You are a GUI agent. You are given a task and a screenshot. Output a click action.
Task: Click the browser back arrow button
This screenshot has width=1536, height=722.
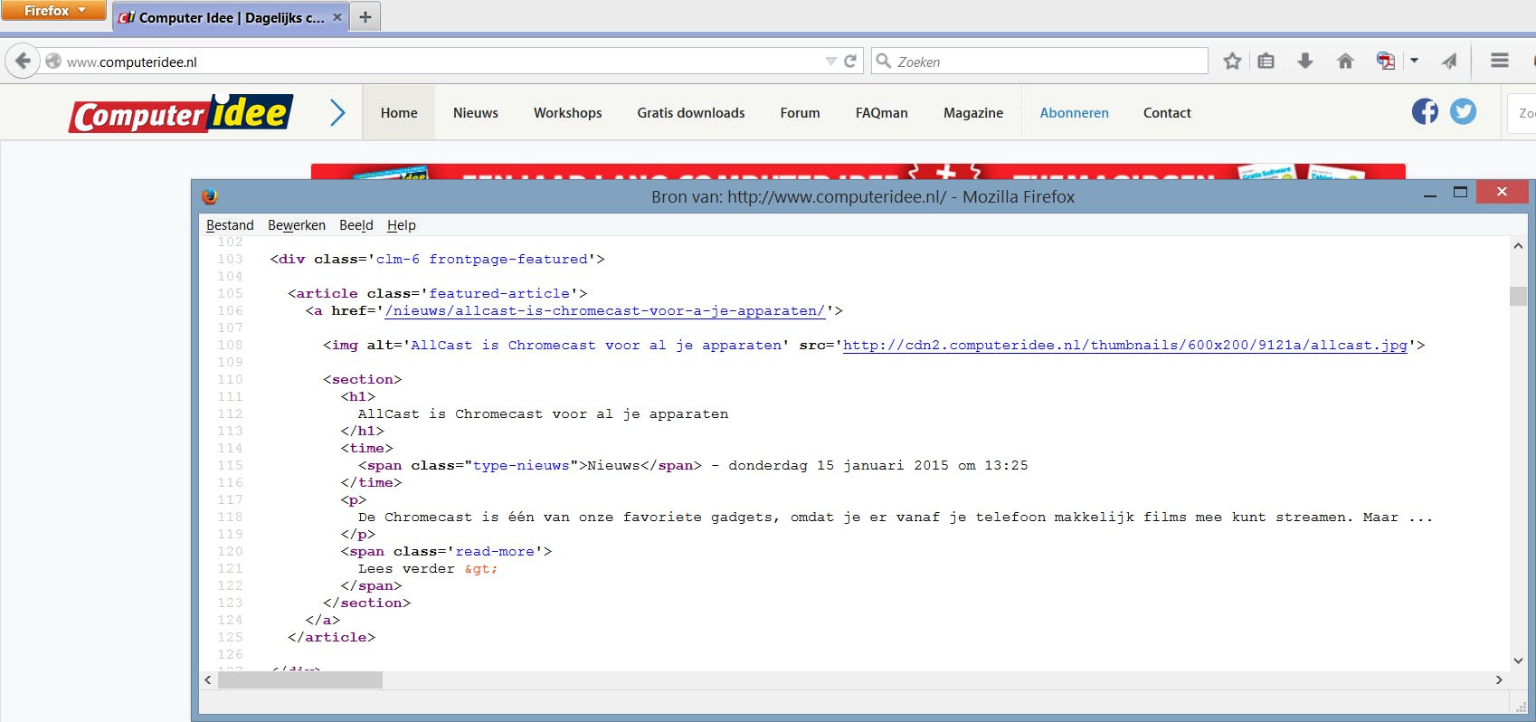point(23,62)
